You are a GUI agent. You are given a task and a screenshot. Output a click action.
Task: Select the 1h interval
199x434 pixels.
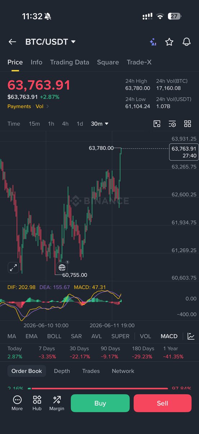[x=51, y=124]
